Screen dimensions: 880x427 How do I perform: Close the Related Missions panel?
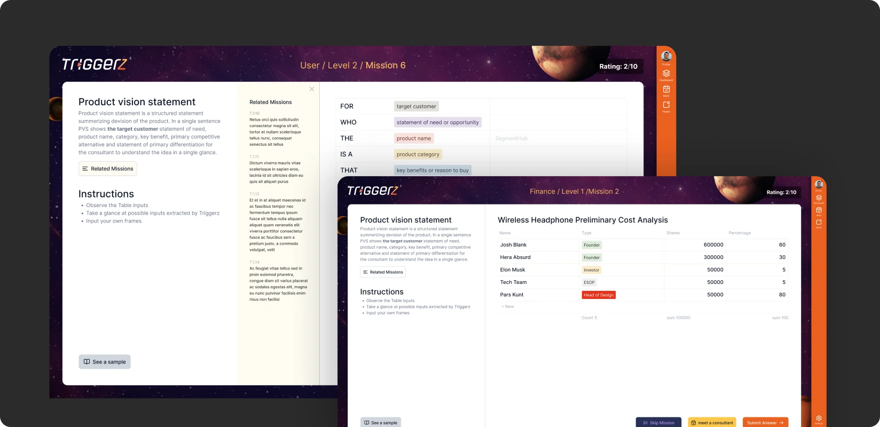312,89
